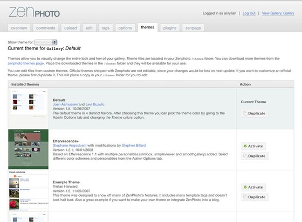Click the Log Out link
The width and height of the screenshot is (302, 222).
tap(249, 13)
